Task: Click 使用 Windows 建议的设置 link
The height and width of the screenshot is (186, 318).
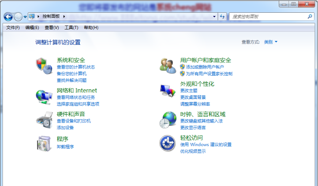Action: click(x=206, y=145)
